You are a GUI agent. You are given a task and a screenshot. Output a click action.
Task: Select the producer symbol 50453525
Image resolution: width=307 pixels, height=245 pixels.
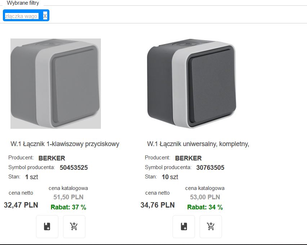point(74,167)
